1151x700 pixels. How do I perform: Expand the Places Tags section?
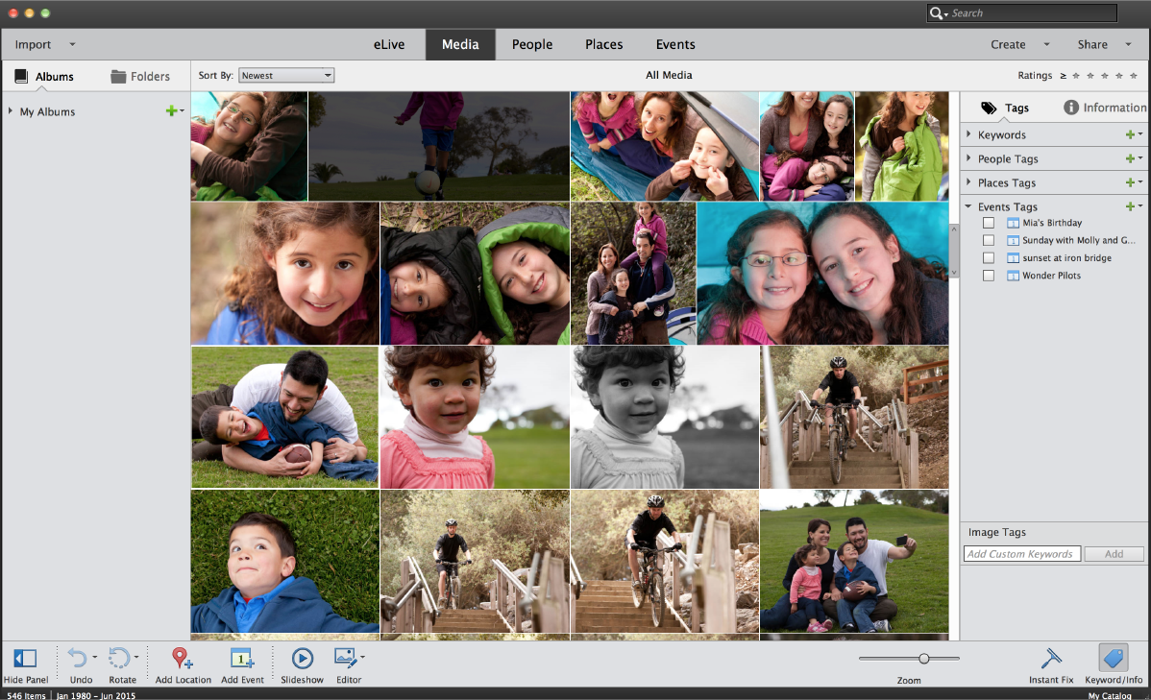[x=969, y=182]
